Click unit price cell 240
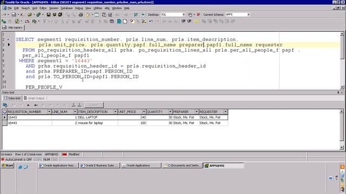The height and width of the screenshot is (194, 346). (132, 117)
